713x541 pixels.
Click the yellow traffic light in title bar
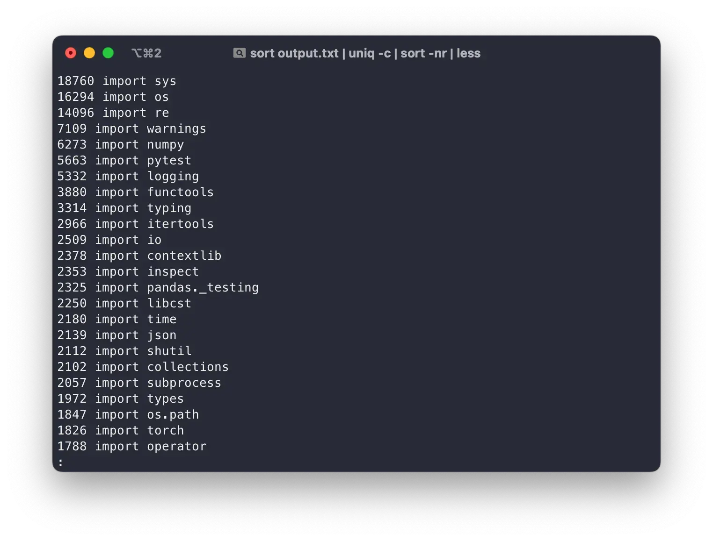[89, 53]
